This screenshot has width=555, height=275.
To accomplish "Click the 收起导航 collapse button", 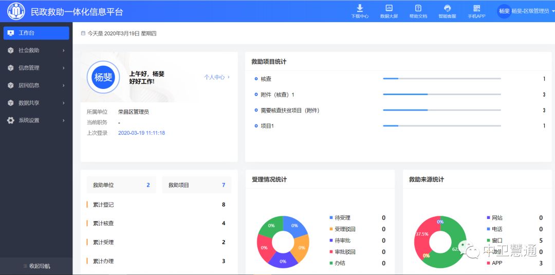I will pos(36,266).
